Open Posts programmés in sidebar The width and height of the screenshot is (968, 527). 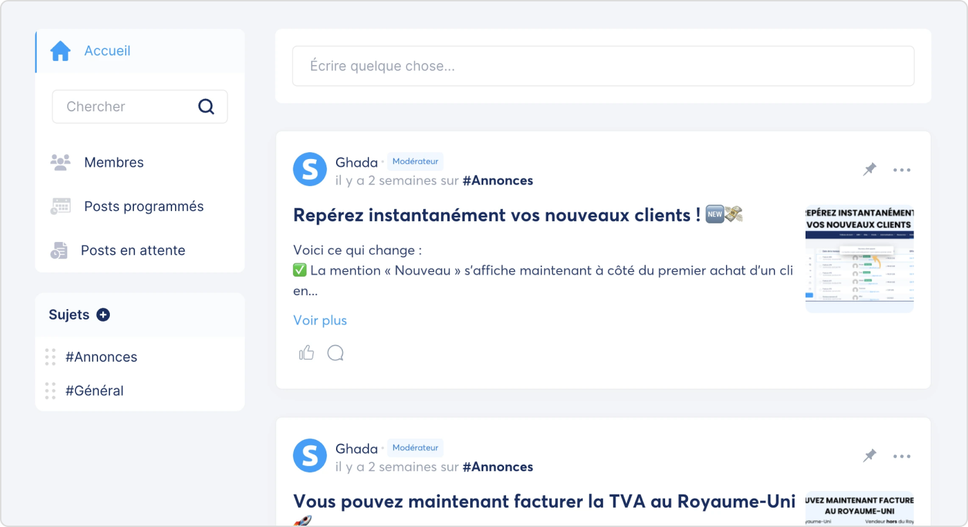point(143,206)
